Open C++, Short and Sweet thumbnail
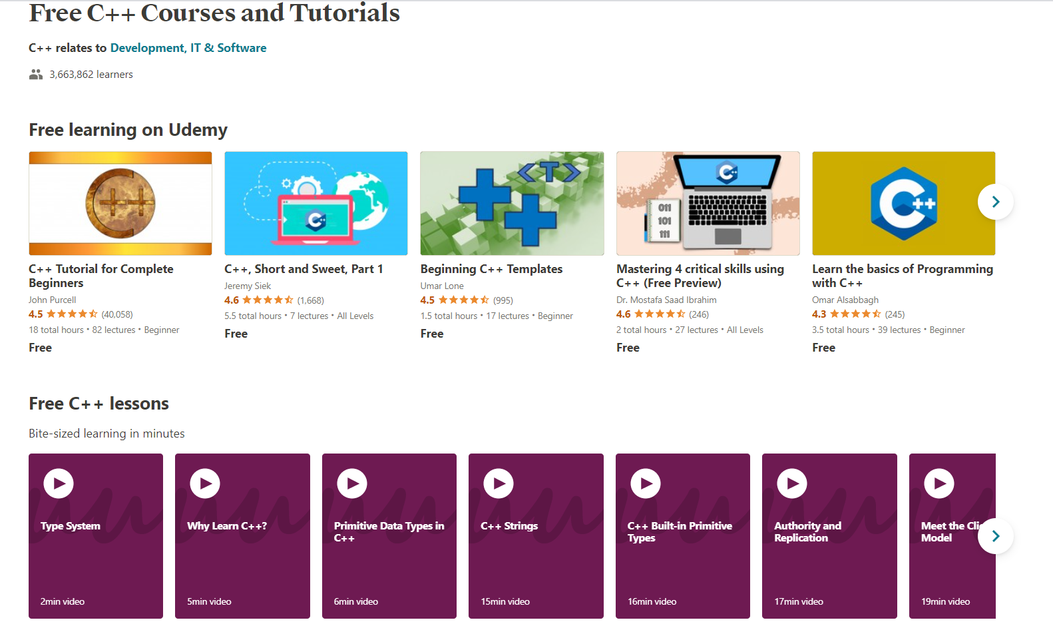Image resolution: width=1053 pixels, height=636 pixels. [316, 203]
